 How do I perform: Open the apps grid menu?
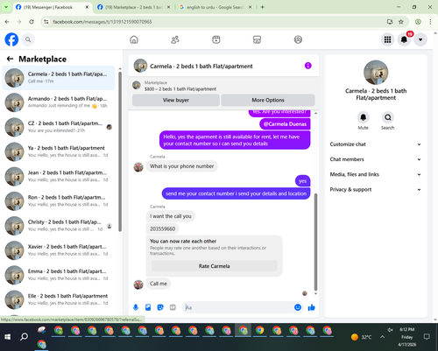[387, 39]
